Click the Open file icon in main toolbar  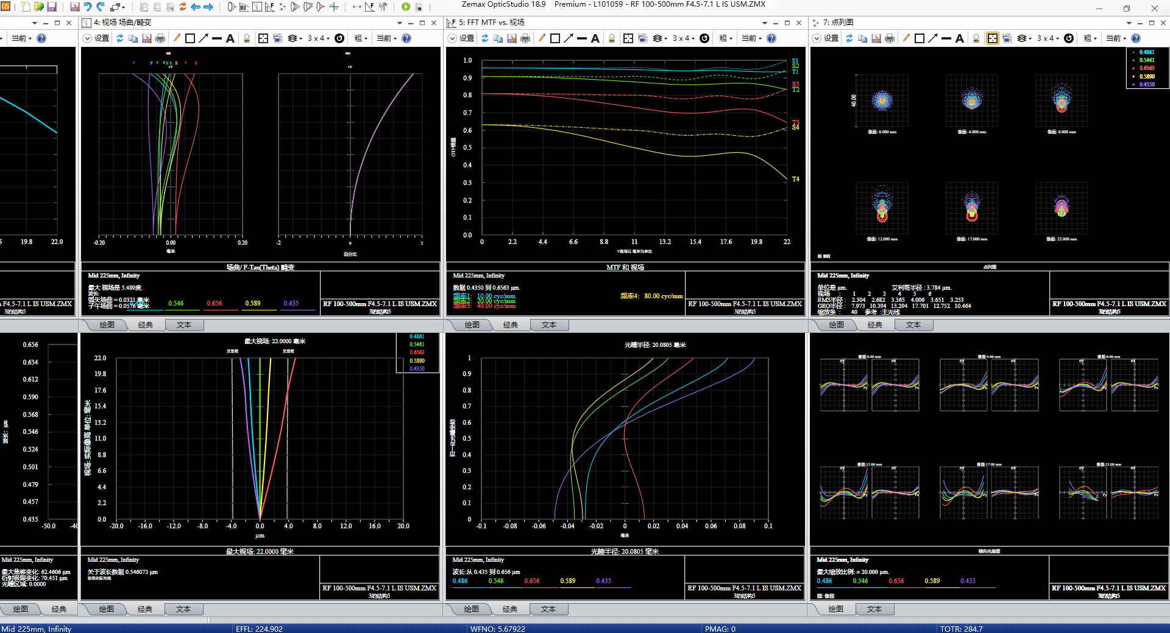(x=39, y=7)
